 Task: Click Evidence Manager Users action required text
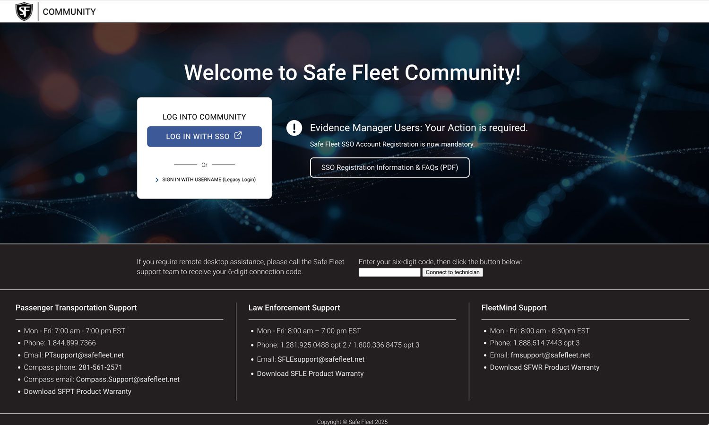[419, 128]
